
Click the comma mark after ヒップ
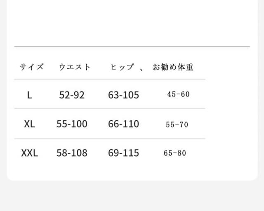(141, 69)
